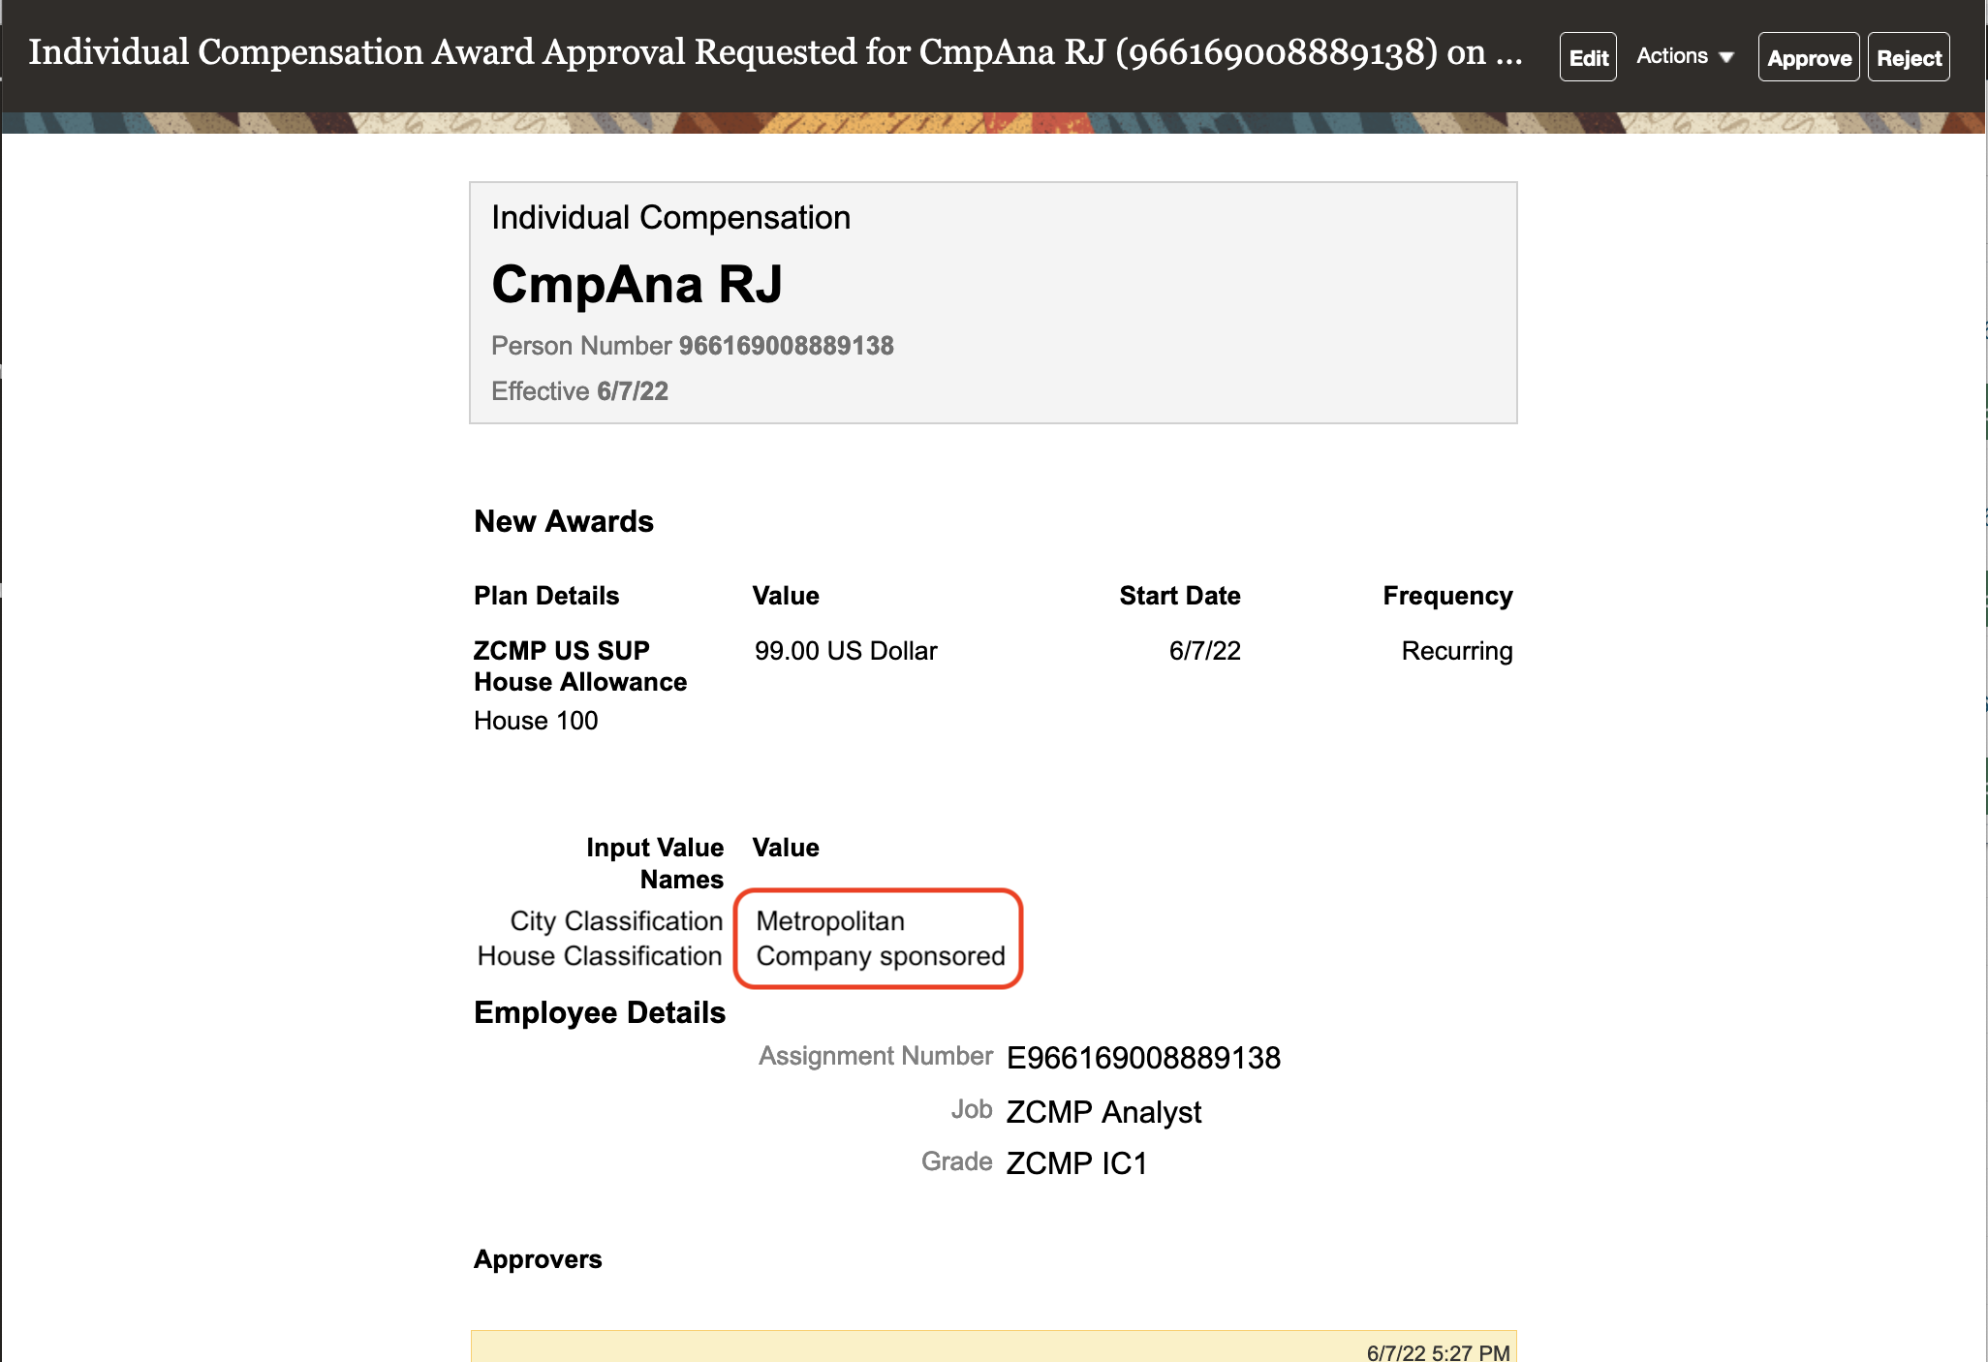
Task: Click assignment number E966169008889138
Action: pyautogui.click(x=1143, y=1058)
